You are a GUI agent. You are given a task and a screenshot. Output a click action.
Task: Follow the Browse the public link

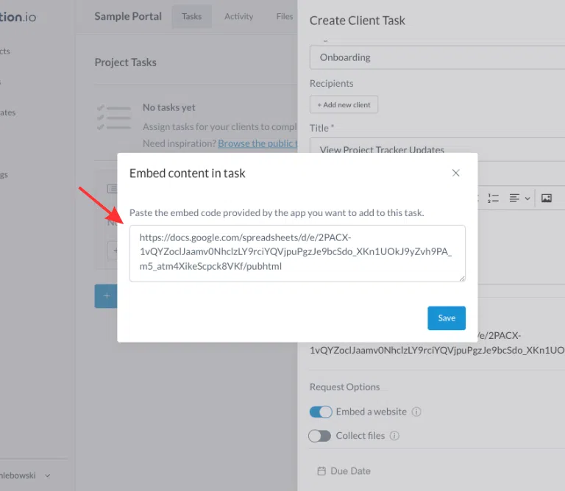pyautogui.click(x=257, y=143)
